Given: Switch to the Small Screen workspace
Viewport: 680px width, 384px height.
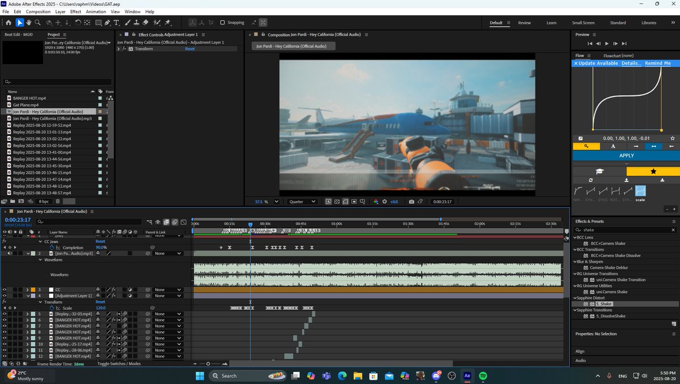Looking at the screenshot, I should tap(583, 23).
